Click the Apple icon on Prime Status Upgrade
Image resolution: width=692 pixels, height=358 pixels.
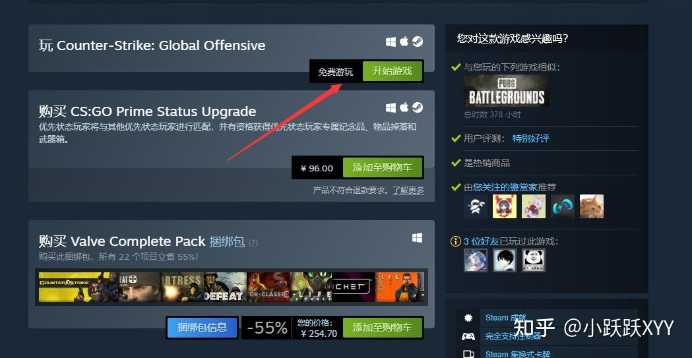pyautogui.click(x=404, y=107)
